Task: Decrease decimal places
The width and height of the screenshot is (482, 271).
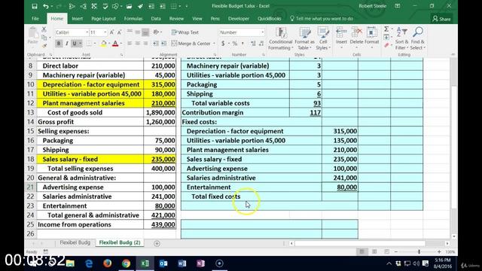Action: [261, 44]
